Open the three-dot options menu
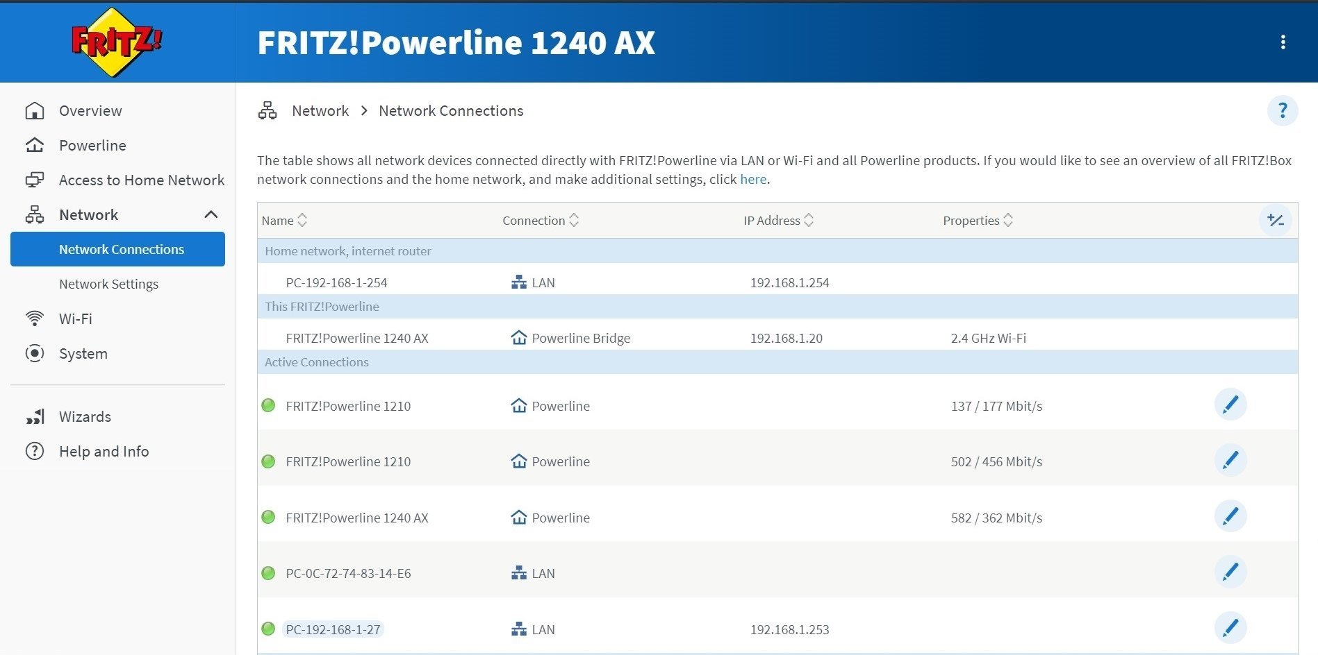 [1283, 42]
